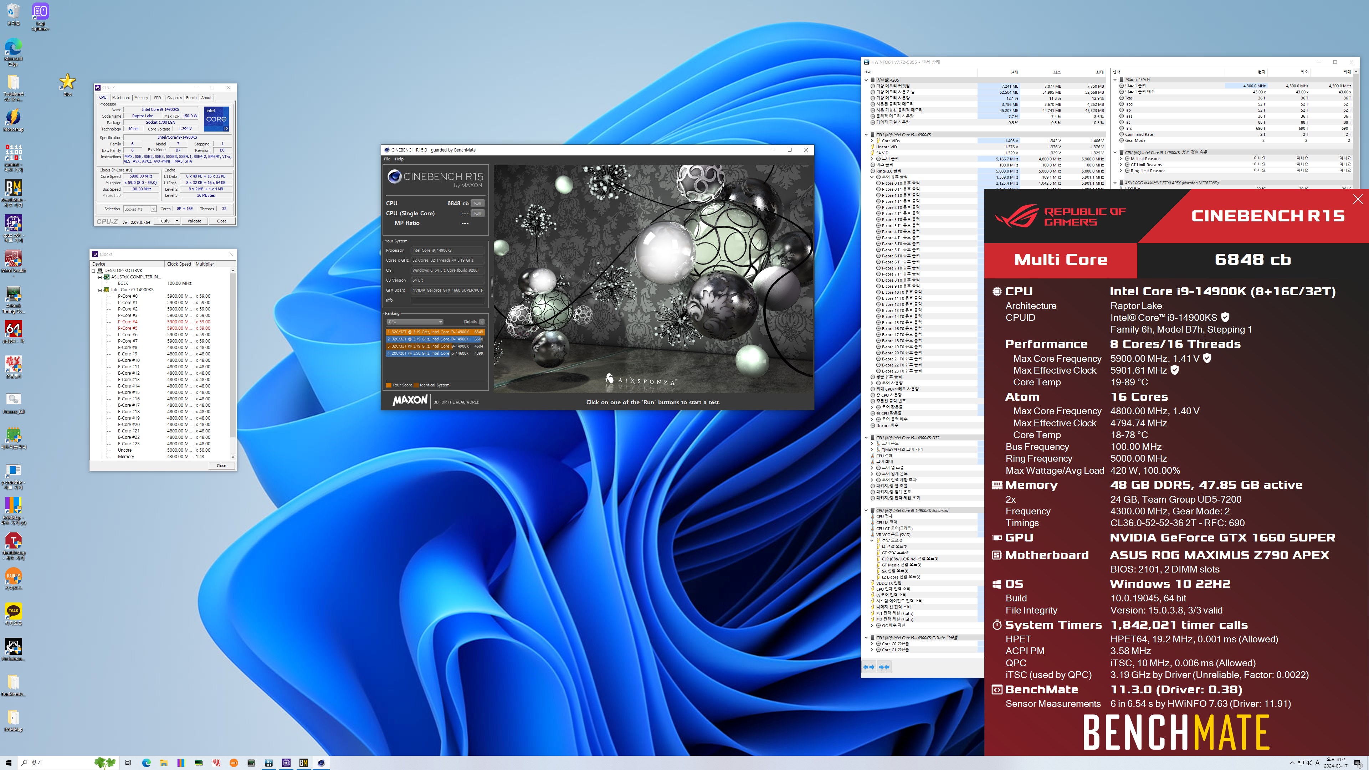Click the Intel Core i9 logo in CPU-Z
The width and height of the screenshot is (1369, 770).
(216, 119)
